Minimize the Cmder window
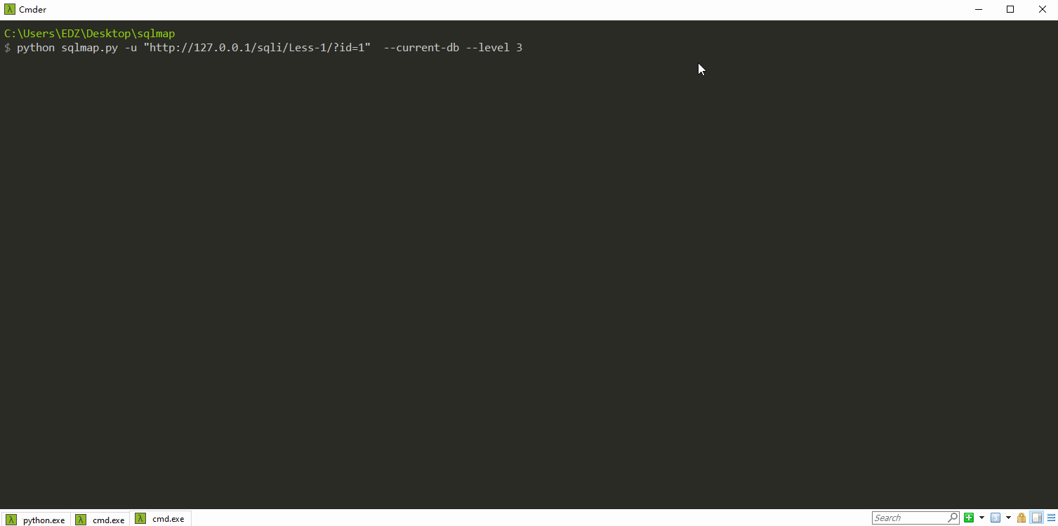This screenshot has height=526, width=1058. (978, 9)
